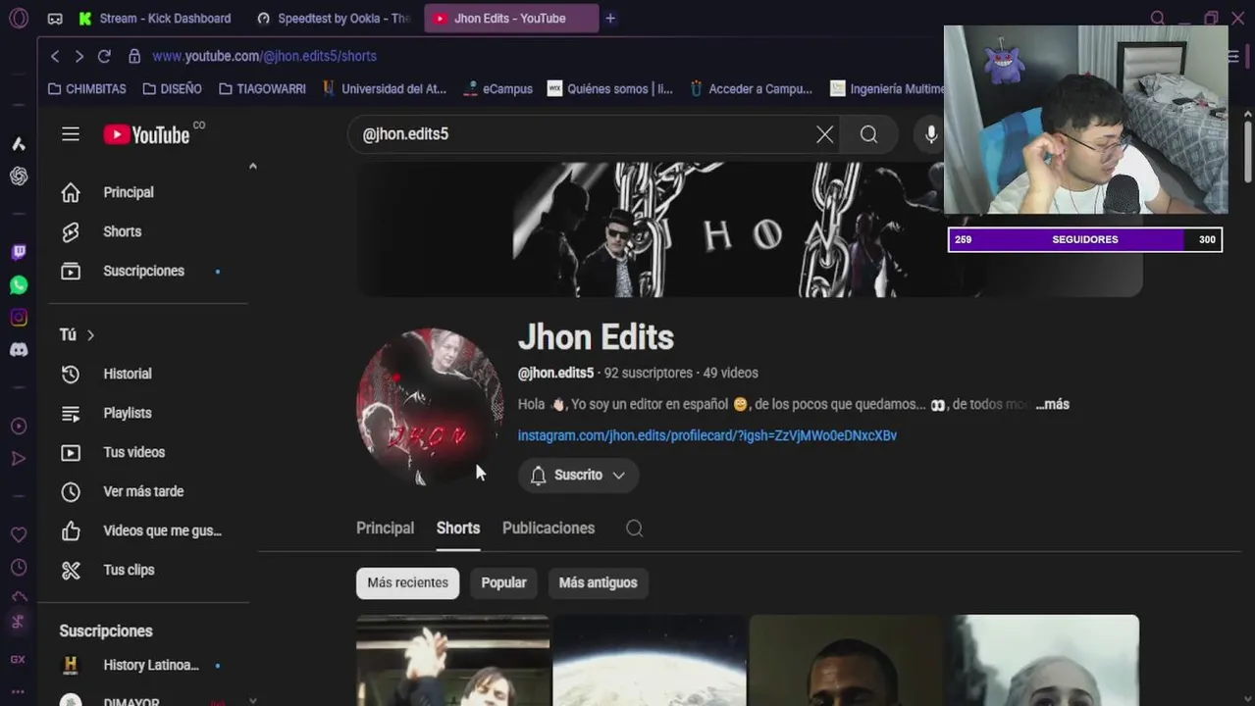This screenshot has height=706, width=1255.
Task: Open Discord in the Opera sidebar
Action: [x=19, y=349]
